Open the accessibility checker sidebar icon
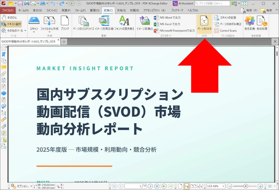This screenshot has width=279, height=190. point(3,140)
